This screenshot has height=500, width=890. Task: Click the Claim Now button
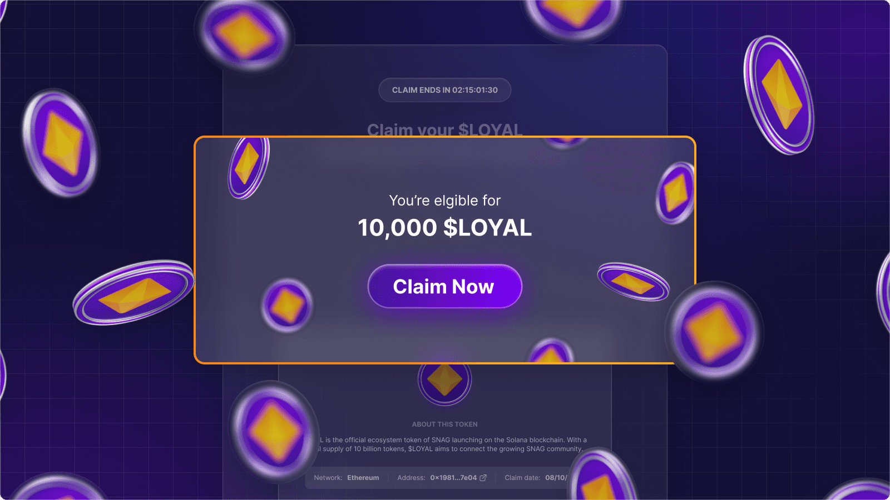click(x=444, y=286)
